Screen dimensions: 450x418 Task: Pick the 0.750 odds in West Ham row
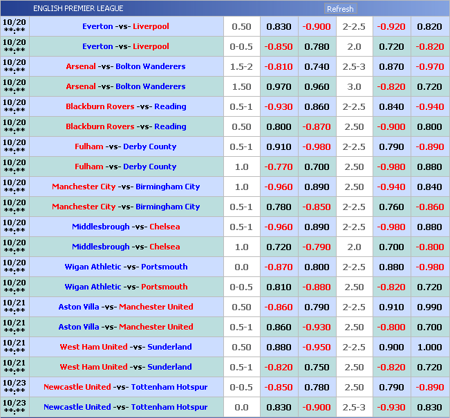click(317, 368)
